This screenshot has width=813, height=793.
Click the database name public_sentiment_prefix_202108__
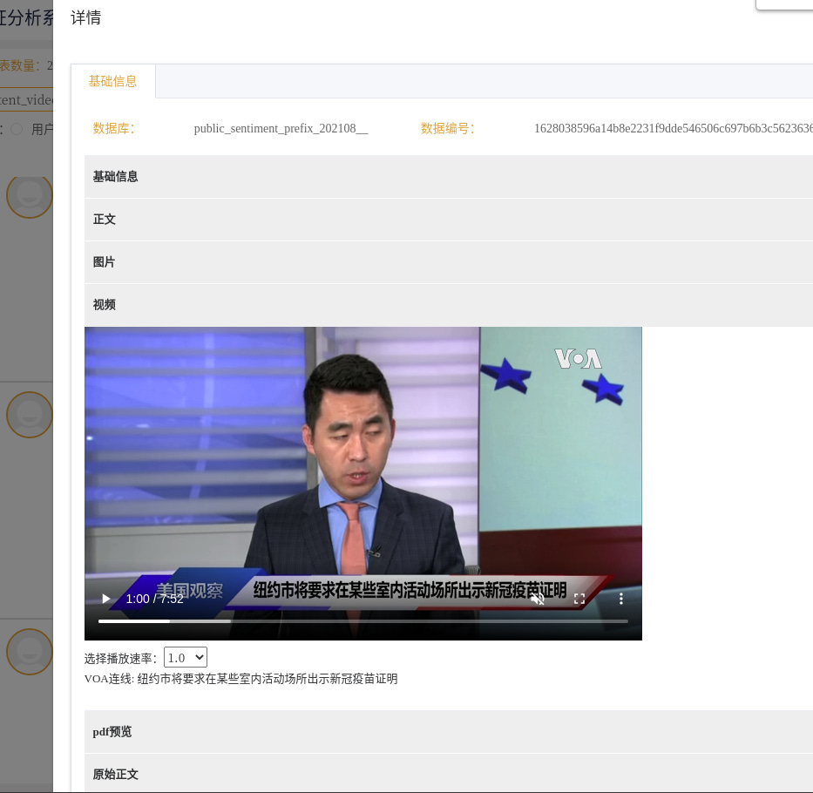tap(281, 129)
